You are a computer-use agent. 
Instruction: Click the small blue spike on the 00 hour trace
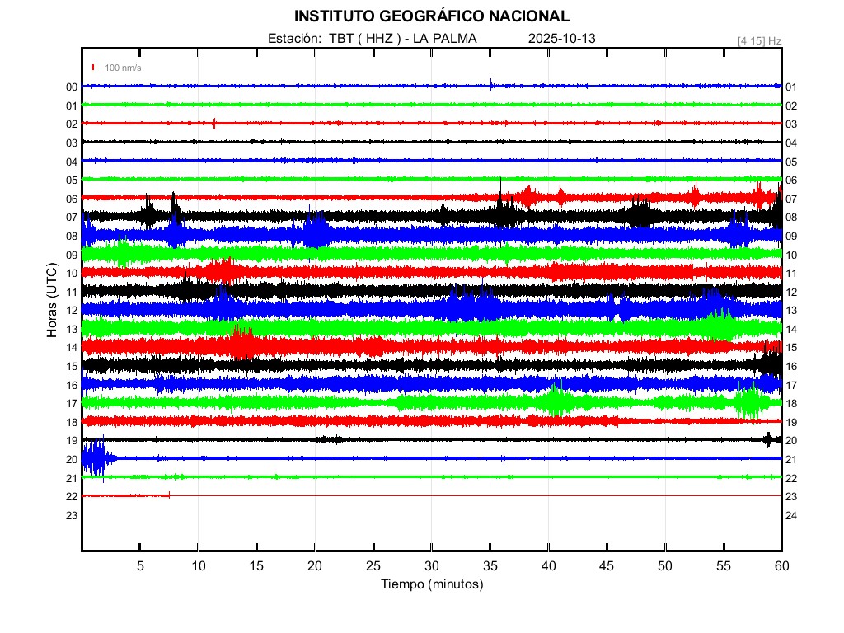point(491,83)
